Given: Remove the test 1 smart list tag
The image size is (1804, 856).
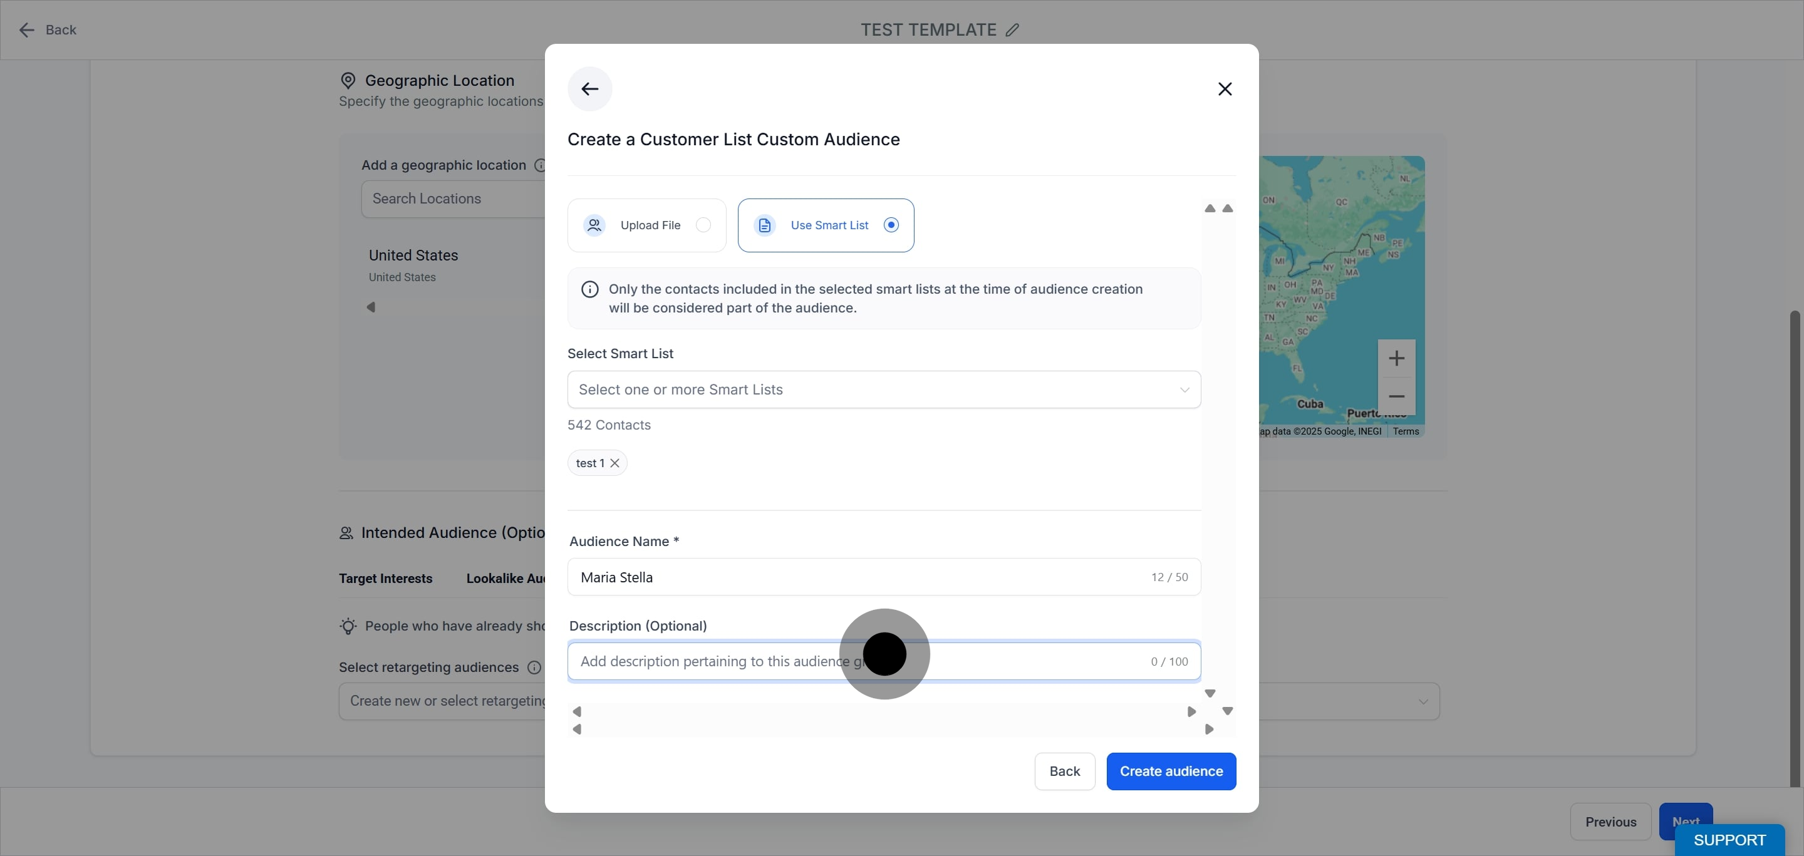Looking at the screenshot, I should 615,463.
